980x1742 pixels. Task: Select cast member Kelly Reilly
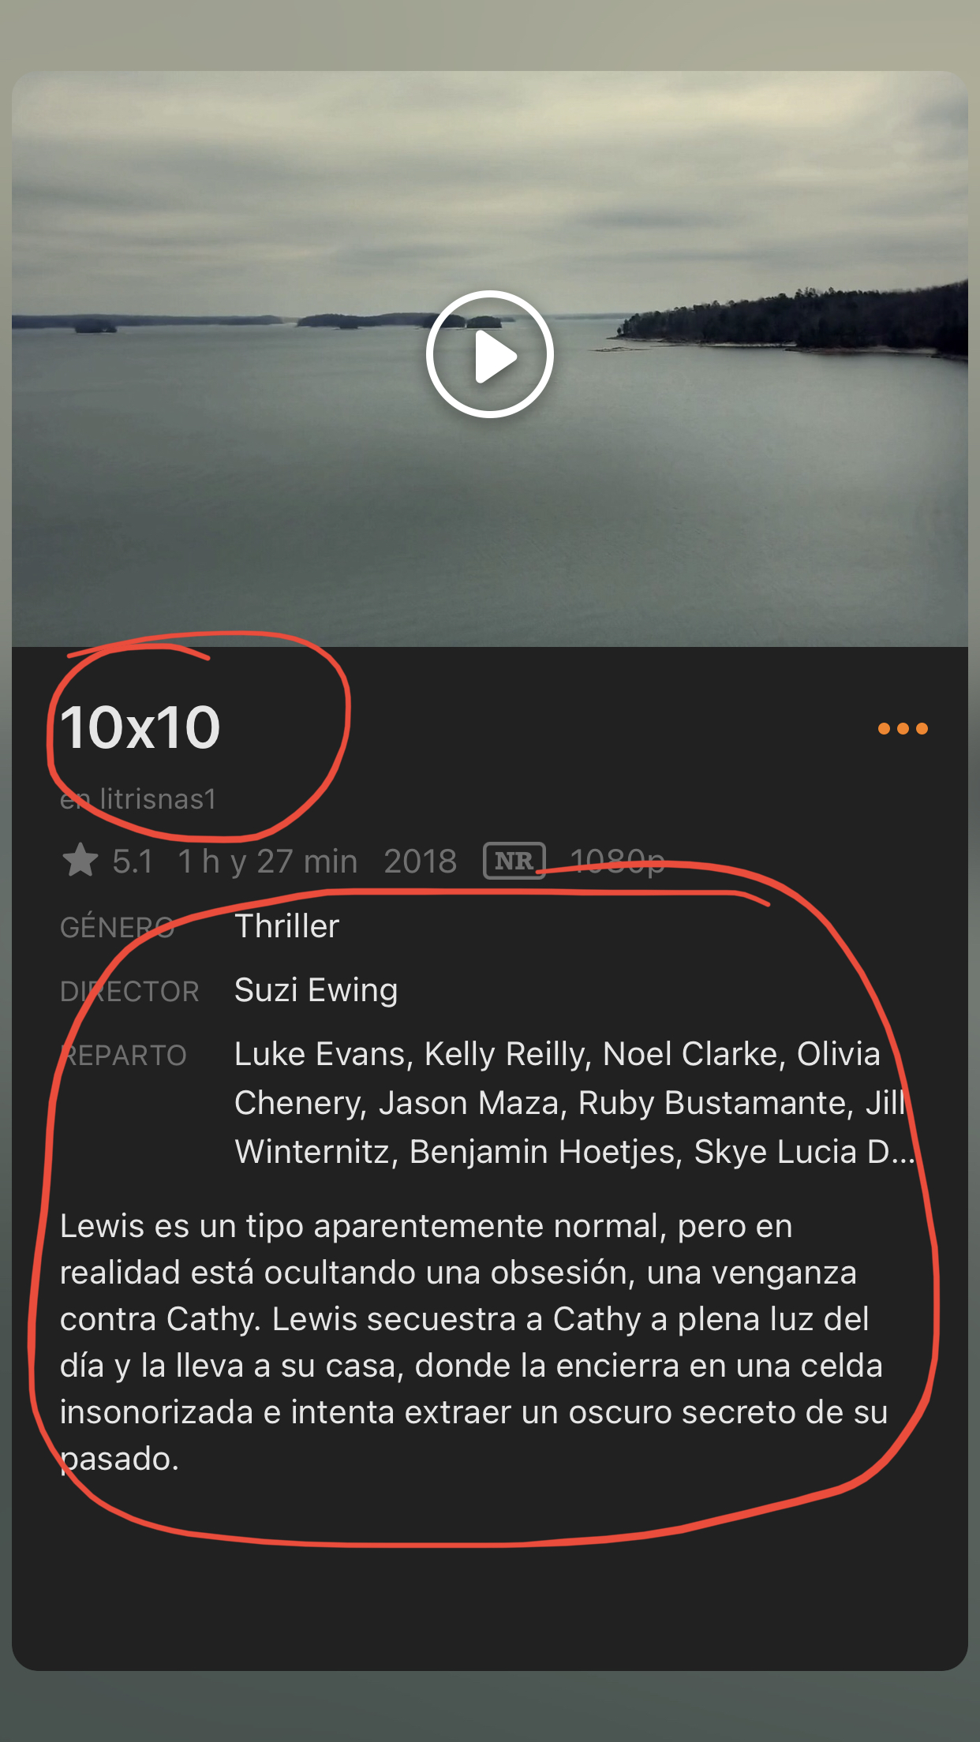point(507,1054)
